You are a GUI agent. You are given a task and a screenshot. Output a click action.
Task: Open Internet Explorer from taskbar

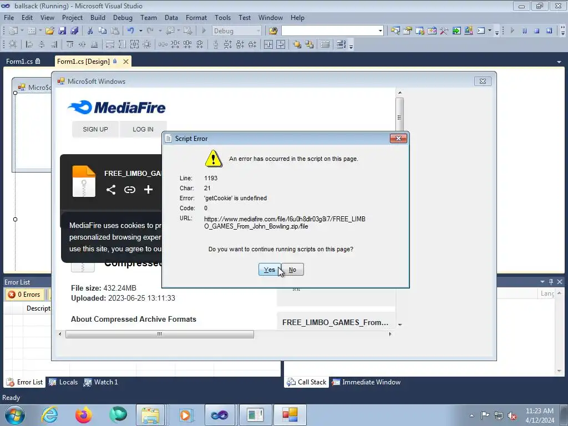[49, 415]
